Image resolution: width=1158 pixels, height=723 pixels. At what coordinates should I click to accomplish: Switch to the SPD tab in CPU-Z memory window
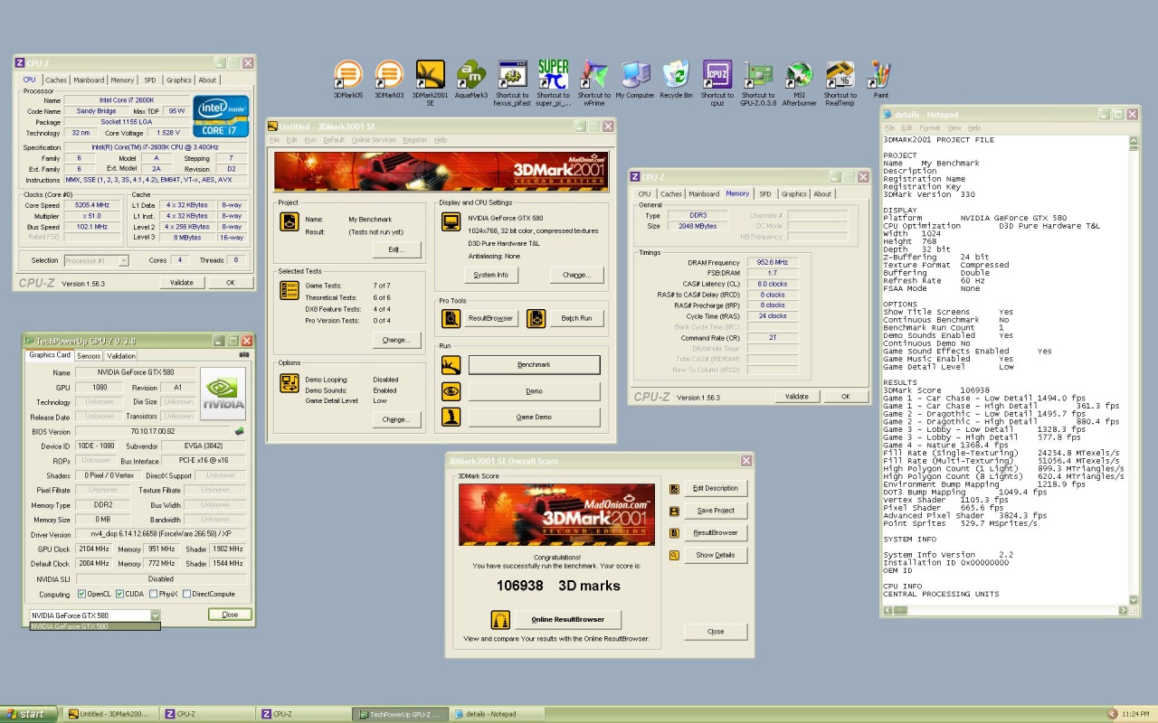(764, 193)
